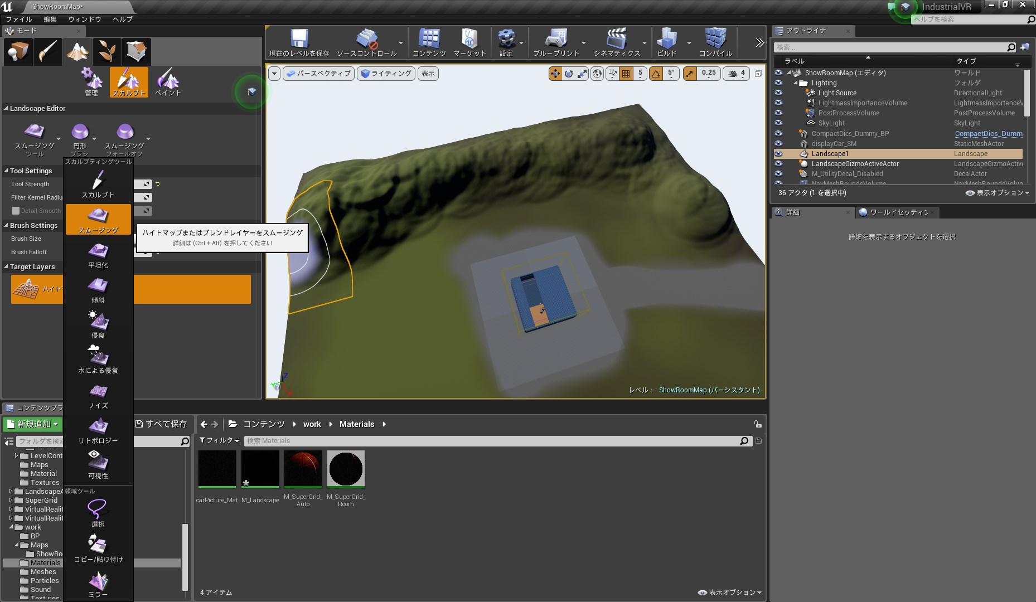This screenshot has width=1036, height=602.
Task: Select the Geometry Editing mode icon
Action: pyautogui.click(x=137, y=51)
